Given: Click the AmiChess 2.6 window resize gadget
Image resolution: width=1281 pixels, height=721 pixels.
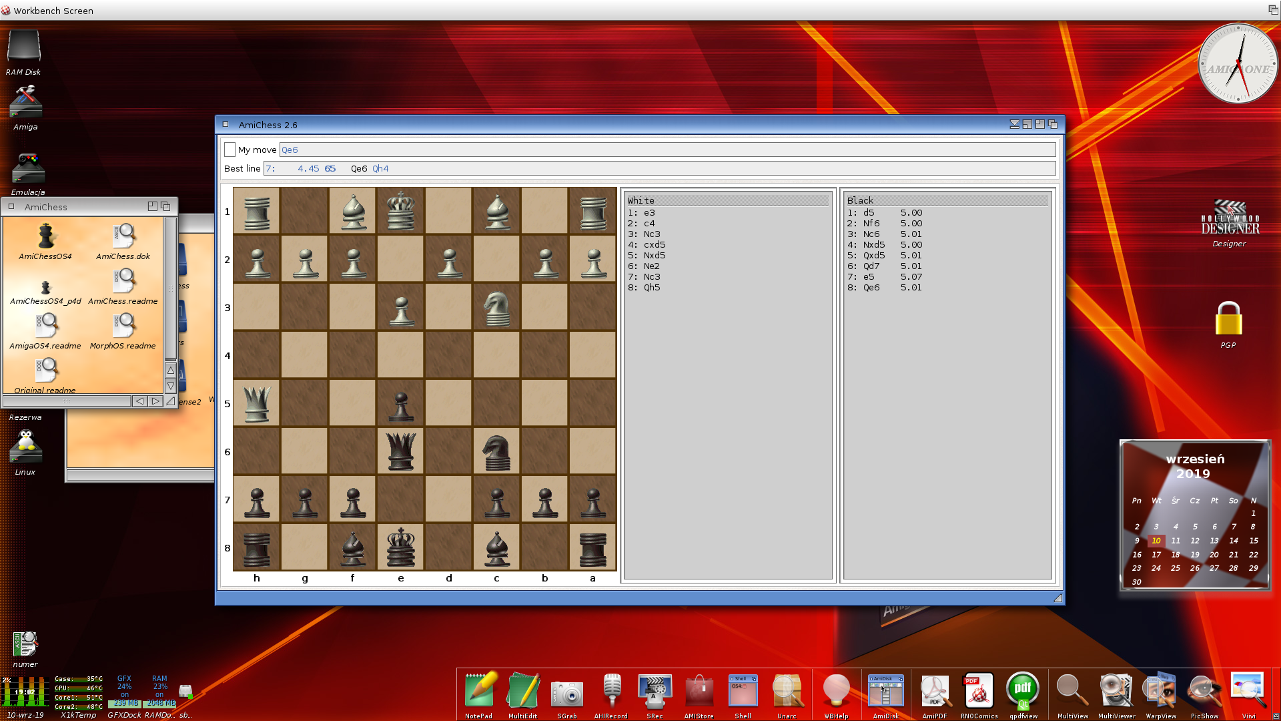Looking at the screenshot, I should click(1057, 598).
